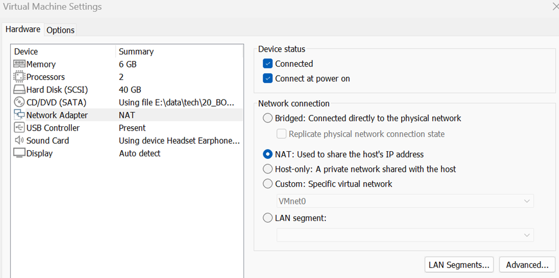The height and width of the screenshot is (278, 559).
Task: Open the Hardware tab
Action: [23, 29]
